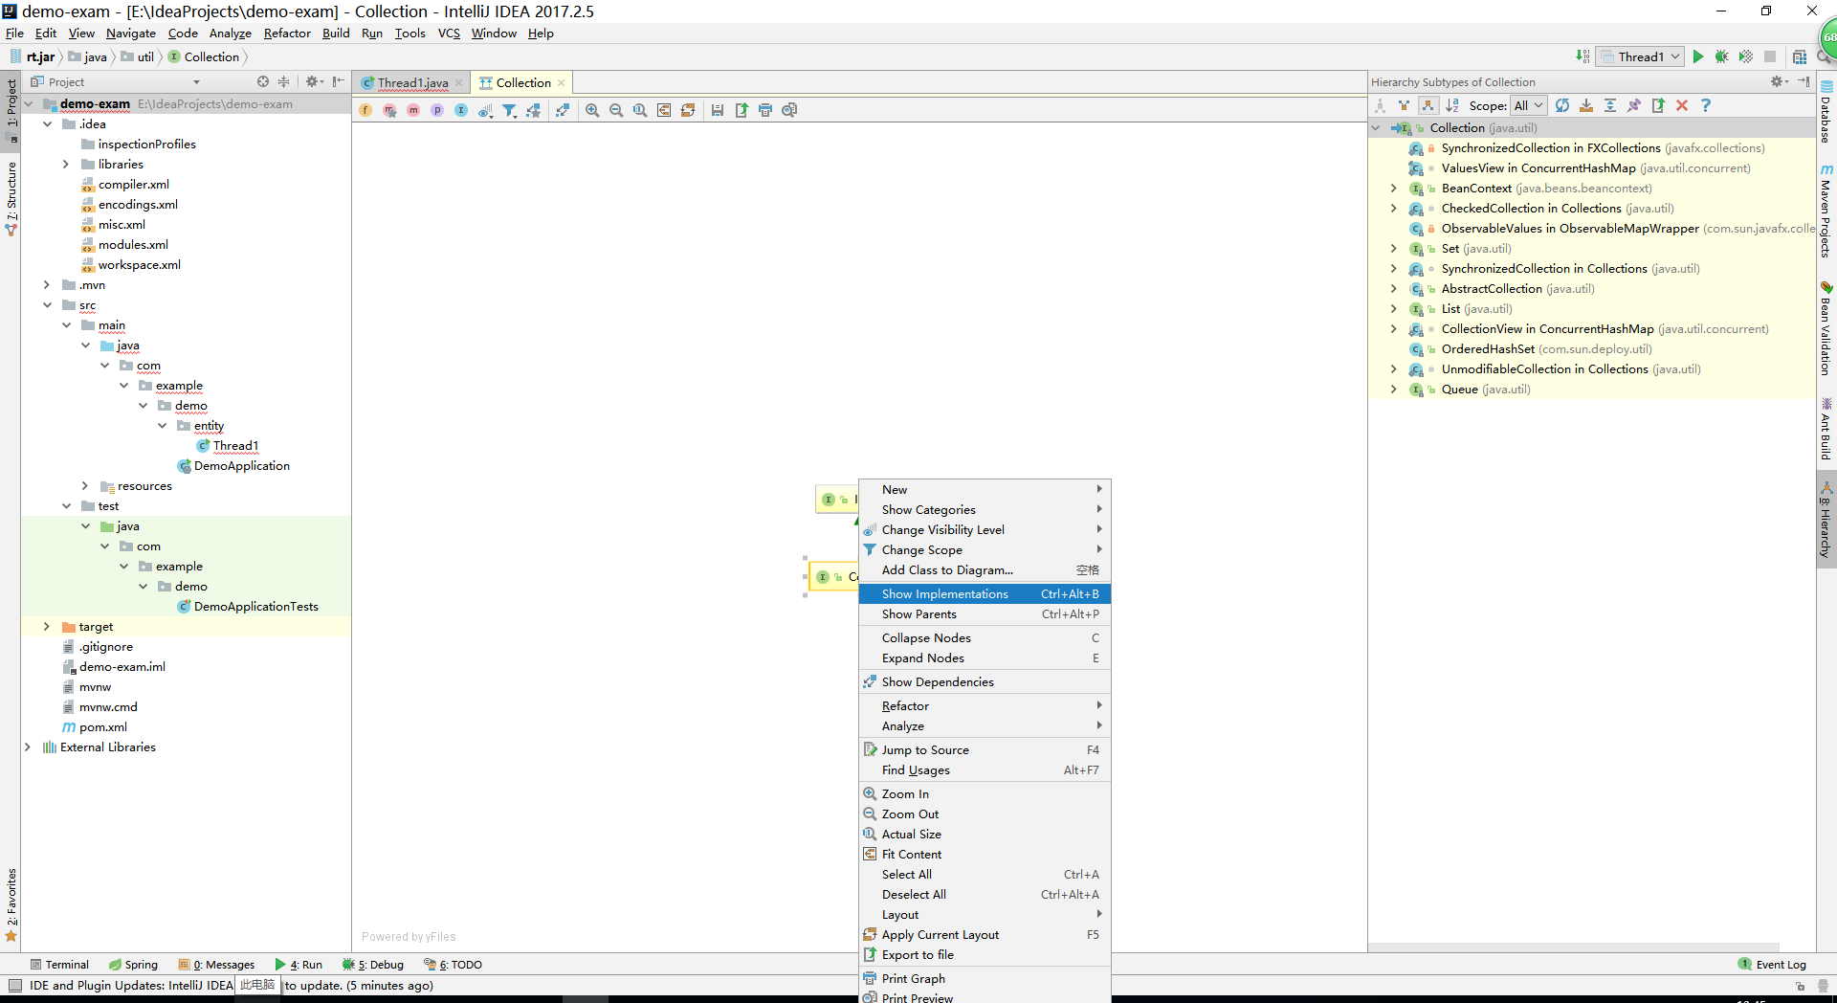Screen dimensions: 1837x1003
Task: Expand External Libraries in Project tree
Action: coord(28,747)
